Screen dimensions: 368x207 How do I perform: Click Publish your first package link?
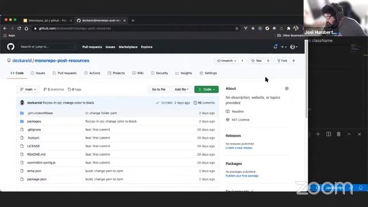[242, 176]
